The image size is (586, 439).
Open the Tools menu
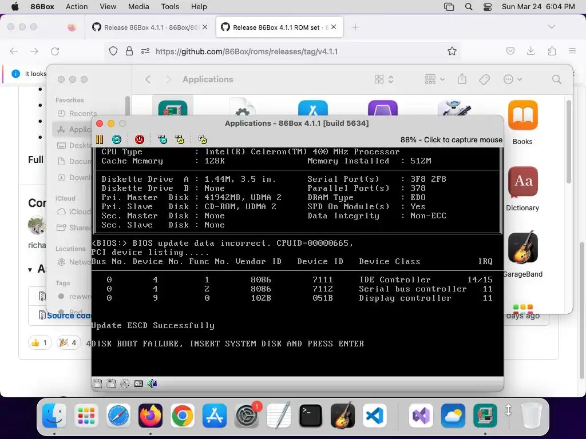click(x=170, y=6)
